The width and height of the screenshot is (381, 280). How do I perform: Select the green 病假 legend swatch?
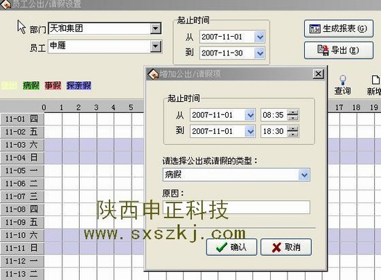click(31, 85)
